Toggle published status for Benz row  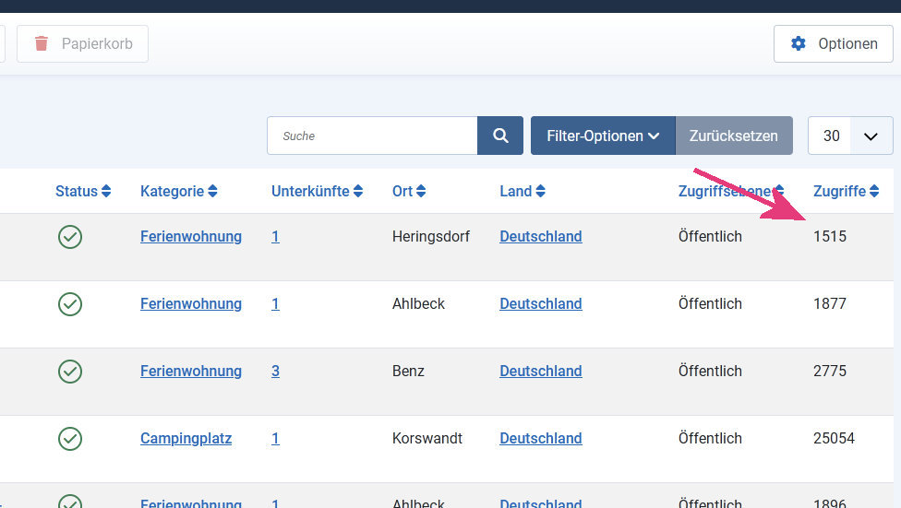70,372
